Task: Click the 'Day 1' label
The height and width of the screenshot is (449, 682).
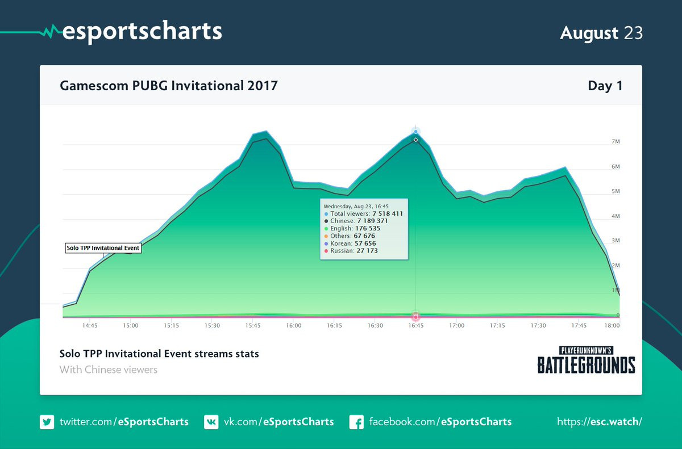Action: (x=605, y=86)
